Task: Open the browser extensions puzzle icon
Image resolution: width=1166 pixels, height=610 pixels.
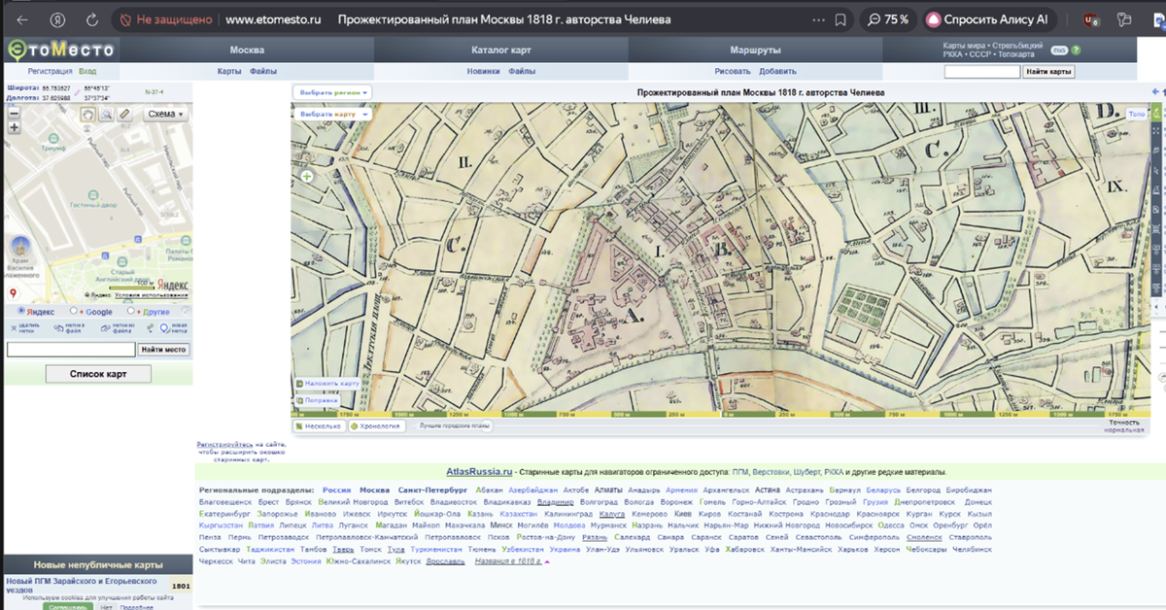Action: (1124, 19)
